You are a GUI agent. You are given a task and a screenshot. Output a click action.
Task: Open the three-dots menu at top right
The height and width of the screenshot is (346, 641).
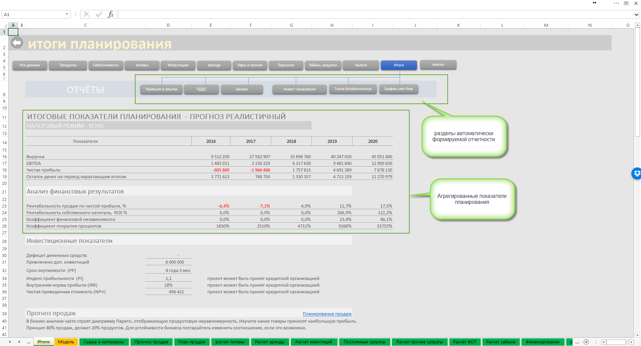click(x=616, y=3)
